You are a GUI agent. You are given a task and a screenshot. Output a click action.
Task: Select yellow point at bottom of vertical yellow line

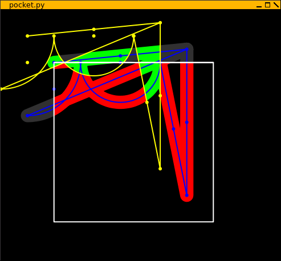[x=160, y=169]
